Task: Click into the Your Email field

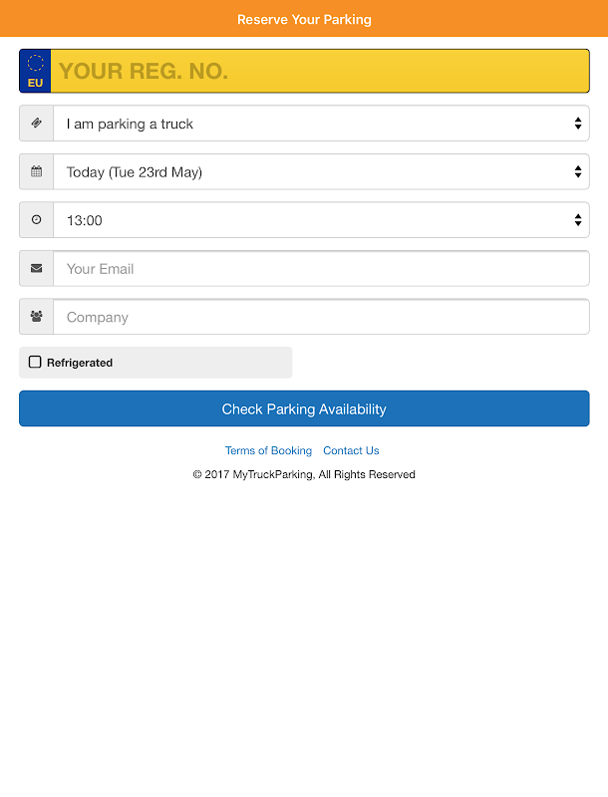Action: [321, 268]
